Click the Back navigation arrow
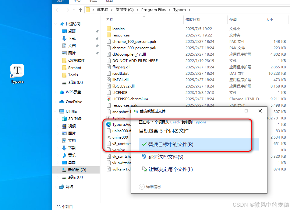Viewport: 290px width, 210px height. click(58, 10)
